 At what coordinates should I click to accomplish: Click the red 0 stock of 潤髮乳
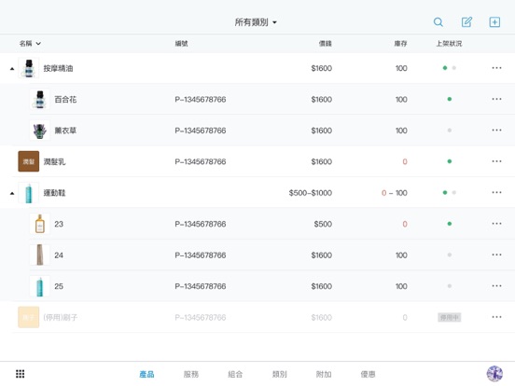[x=405, y=162]
